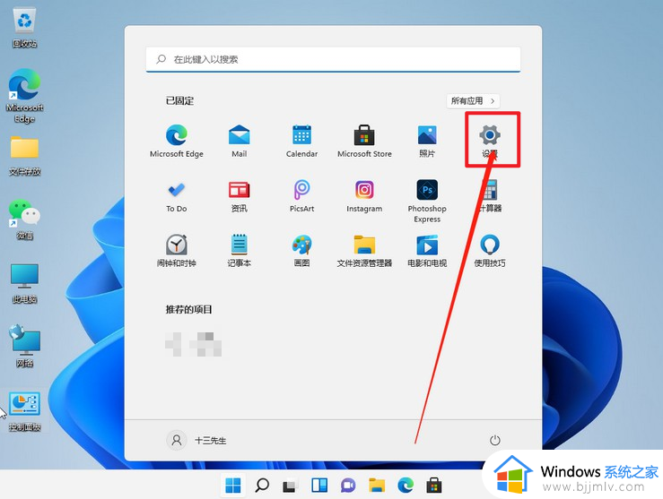The width and height of the screenshot is (663, 499).
Task: Open 闹钟和时钟 alarms and clock
Action: 177,250
